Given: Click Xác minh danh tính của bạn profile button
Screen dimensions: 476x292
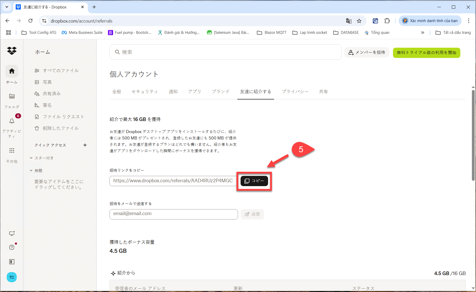Looking at the screenshot, I should [430, 21].
